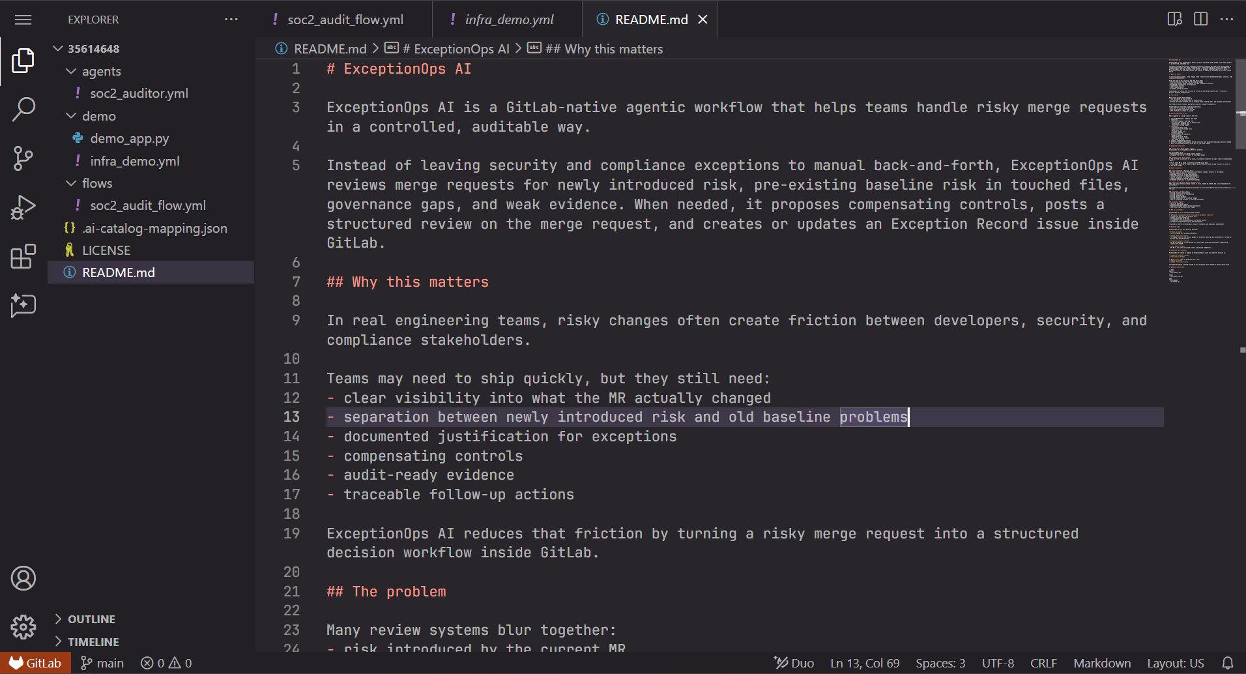Switch to infra_demo.yml tab
This screenshot has height=674, width=1246.
508,20
